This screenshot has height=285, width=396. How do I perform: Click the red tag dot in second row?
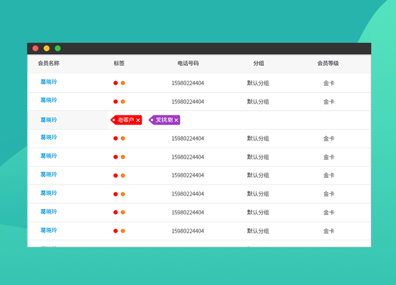116,102
